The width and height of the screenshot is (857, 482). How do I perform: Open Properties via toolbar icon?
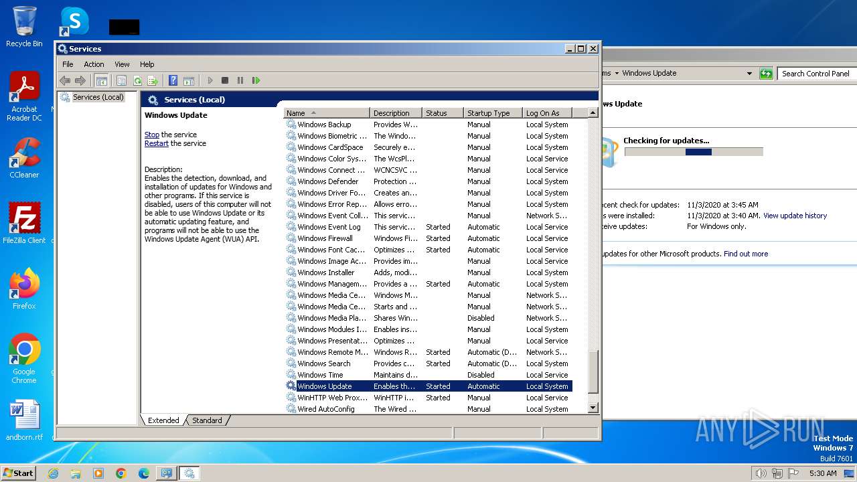[x=121, y=80]
